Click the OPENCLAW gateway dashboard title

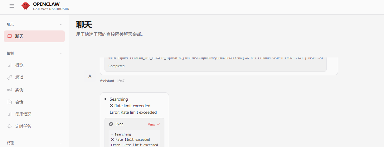click(46, 4)
